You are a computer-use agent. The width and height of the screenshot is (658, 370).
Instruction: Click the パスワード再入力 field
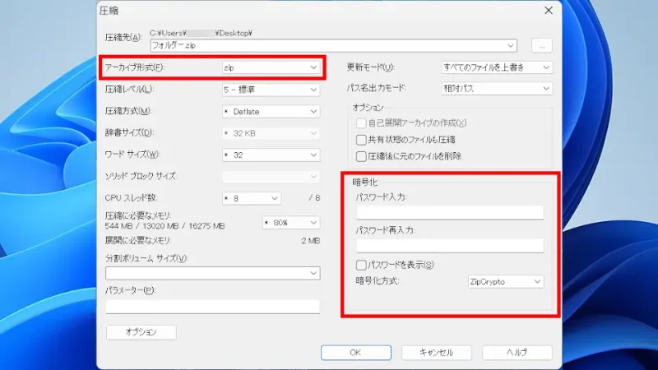[449, 245]
